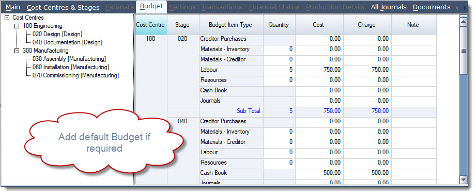Collapse the 300 Manufacturing node

click(x=17, y=51)
